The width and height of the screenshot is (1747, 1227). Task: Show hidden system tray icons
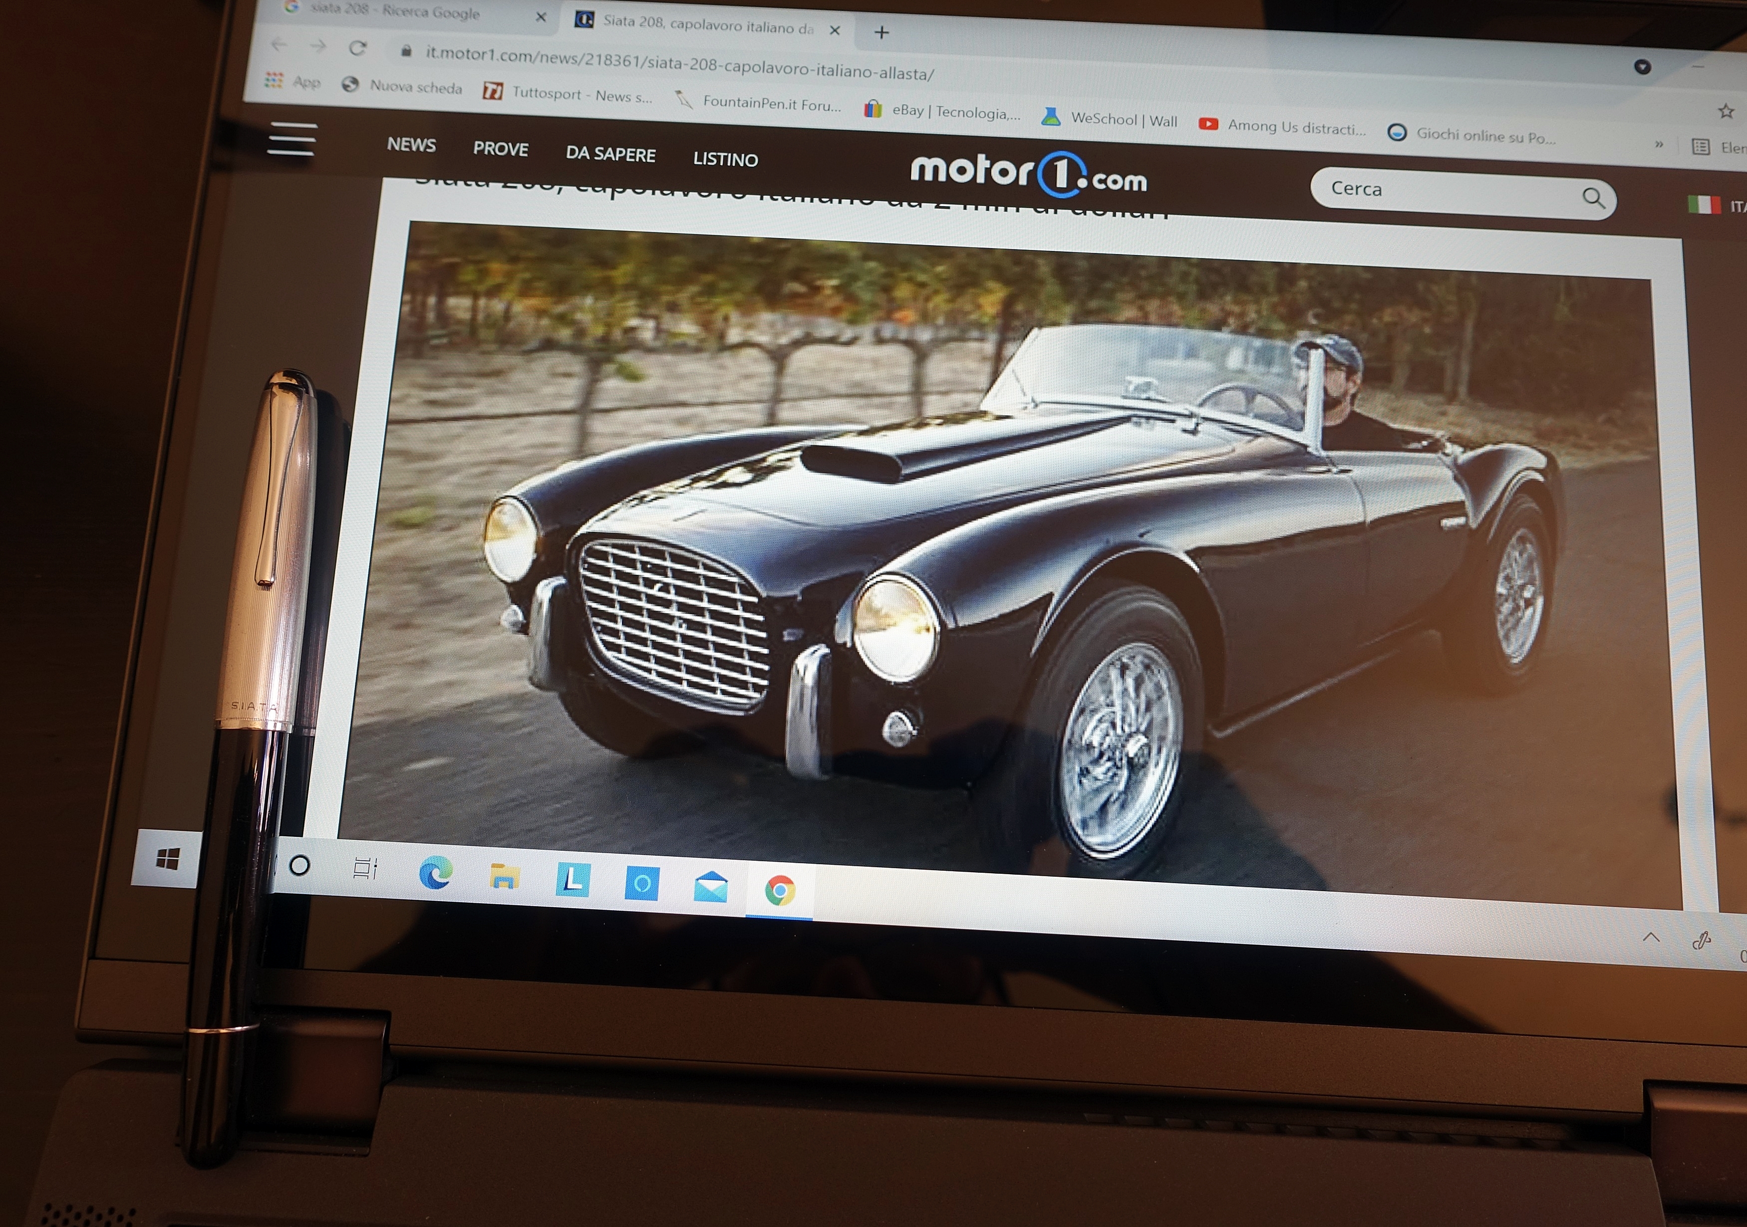point(1650,937)
